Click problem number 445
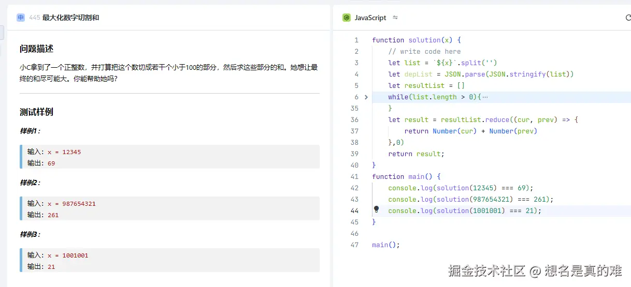 tap(35, 18)
